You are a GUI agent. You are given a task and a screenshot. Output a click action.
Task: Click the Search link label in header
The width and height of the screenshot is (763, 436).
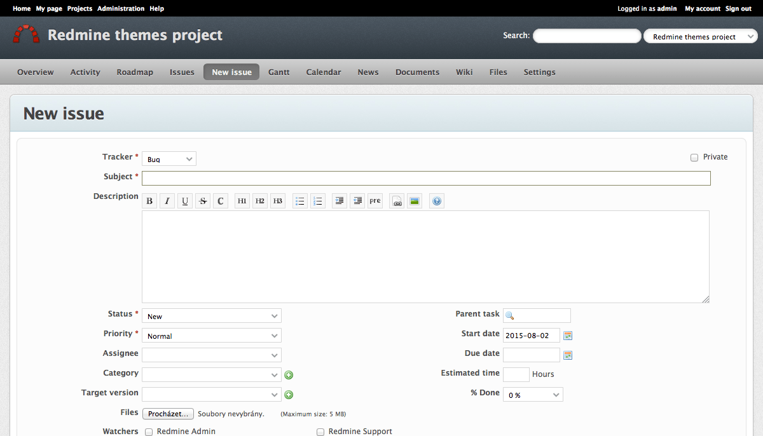[x=516, y=36]
